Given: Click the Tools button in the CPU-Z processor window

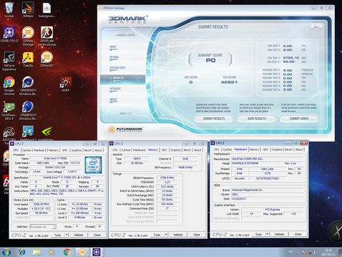Looking at the screenshot, I should click(x=58, y=235).
